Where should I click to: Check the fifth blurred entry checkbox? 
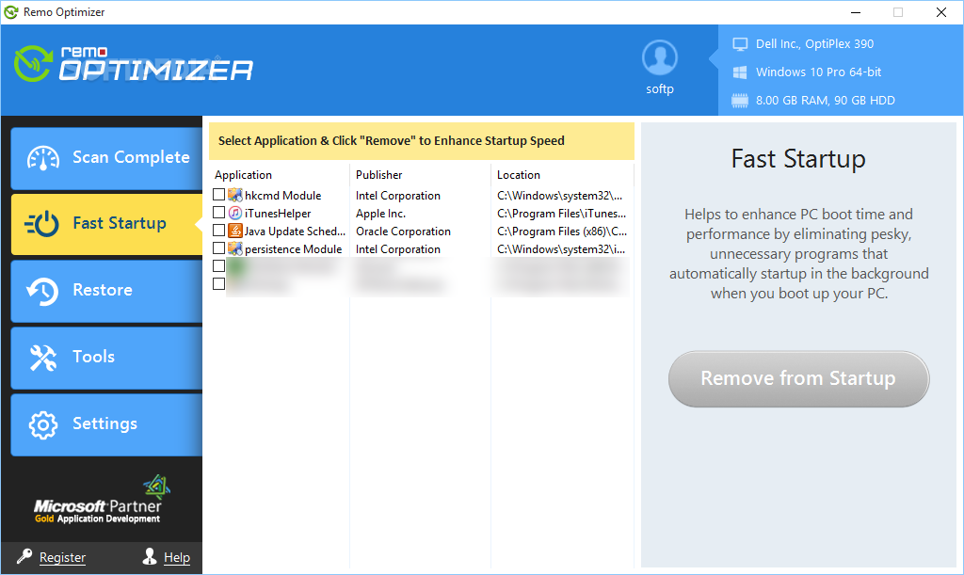[218, 266]
